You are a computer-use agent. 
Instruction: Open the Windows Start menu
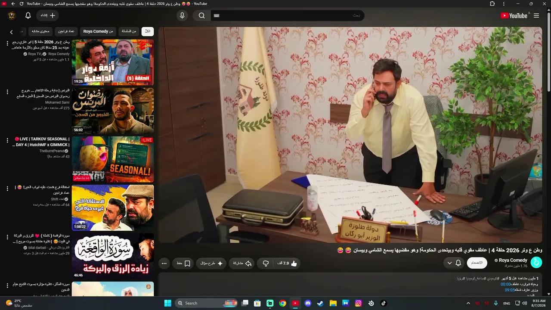click(x=167, y=303)
